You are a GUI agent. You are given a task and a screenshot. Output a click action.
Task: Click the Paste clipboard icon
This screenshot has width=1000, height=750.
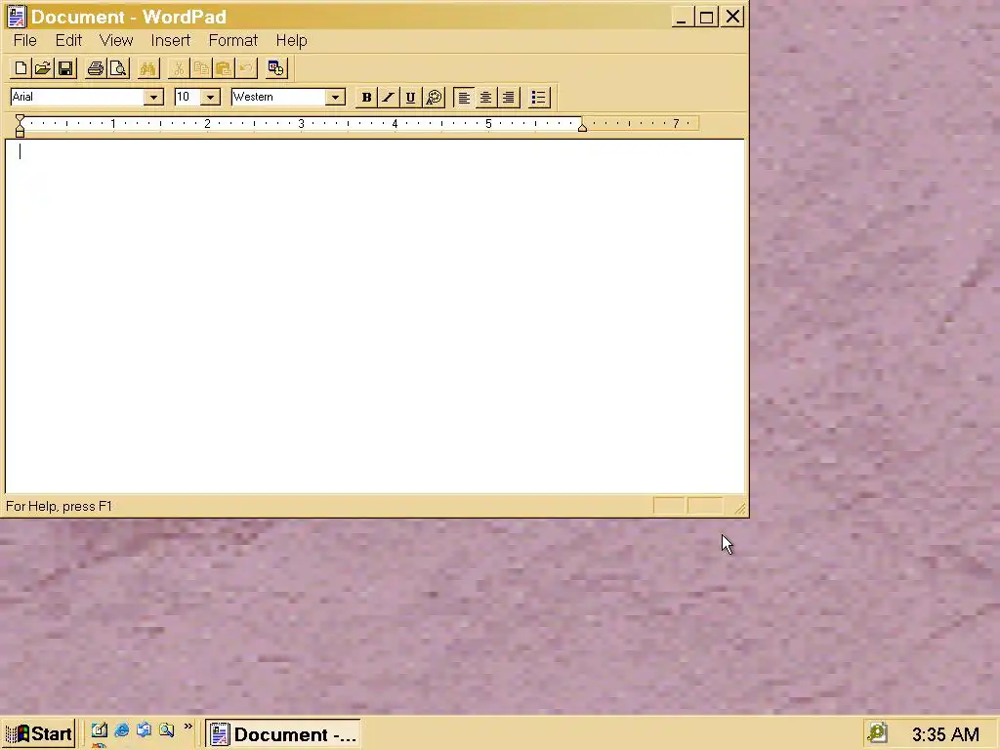pyautogui.click(x=224, y=68)
